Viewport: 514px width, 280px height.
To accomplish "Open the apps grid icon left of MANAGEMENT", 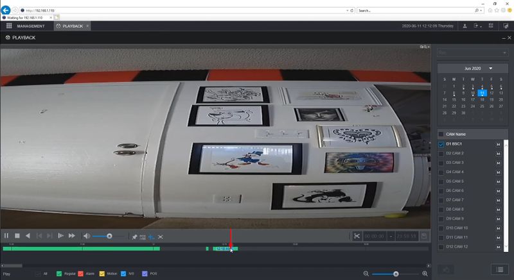I will [x=9, y=26].
